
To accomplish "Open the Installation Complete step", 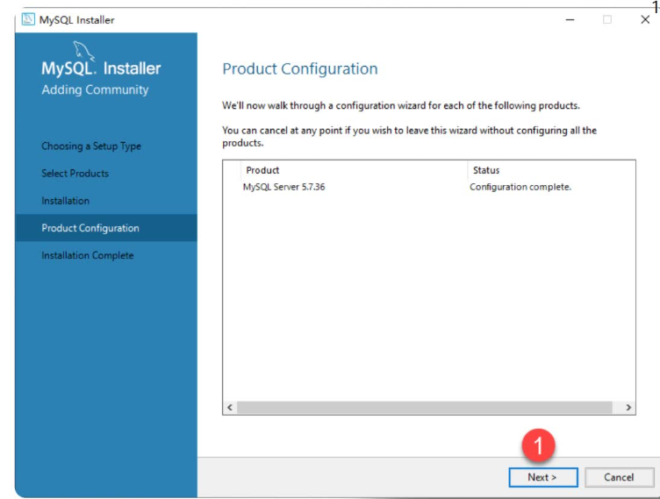I will 88,255.
